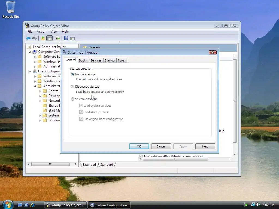Screen dimensions: 279x209
Task: Toggle Use original boot configuration checkbox
Action: click(x=81, y=119)
